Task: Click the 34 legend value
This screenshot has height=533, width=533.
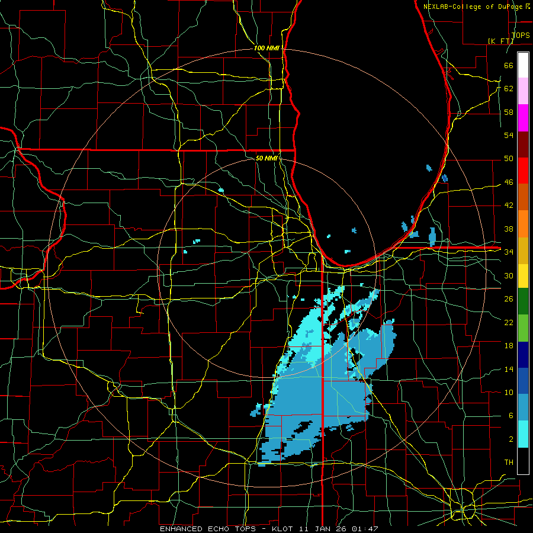Action: click(x=509, y=252)
